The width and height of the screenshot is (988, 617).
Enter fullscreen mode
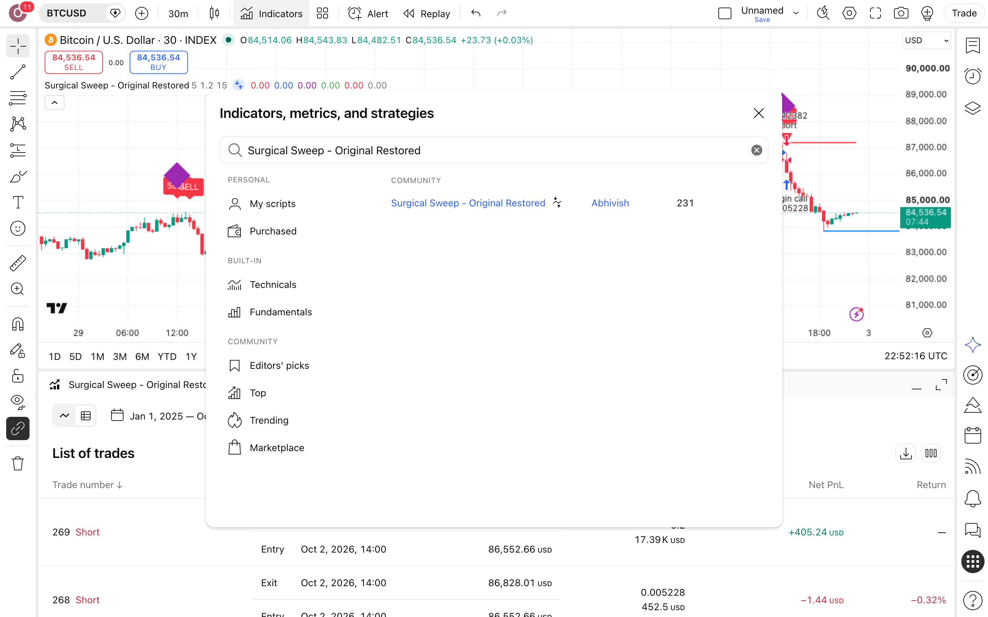pos(875,13)
